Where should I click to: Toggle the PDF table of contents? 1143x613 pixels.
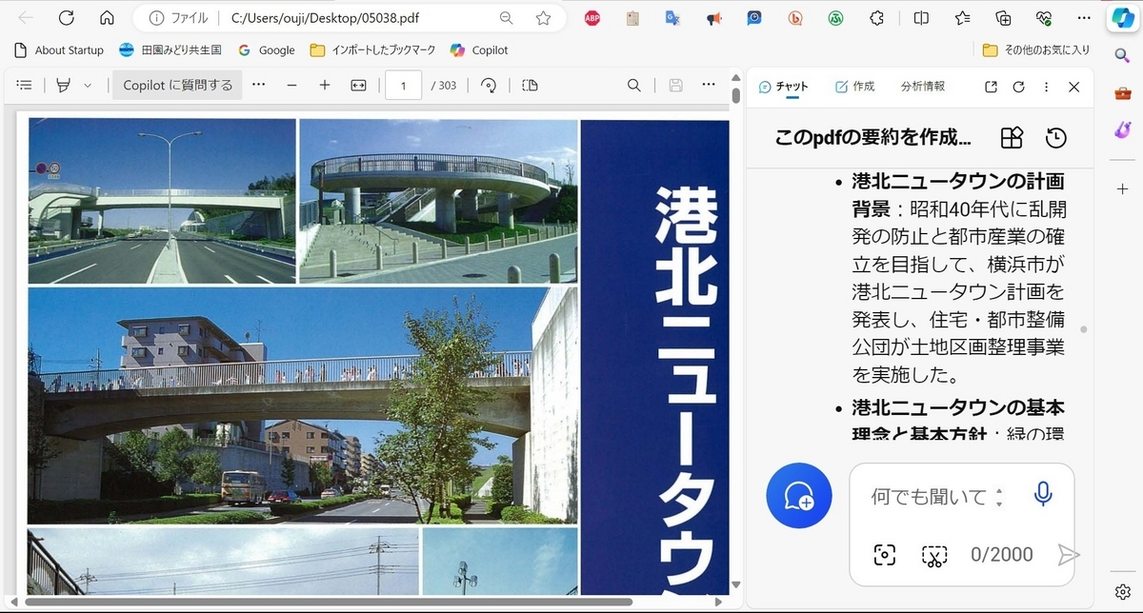click(x=25, y=85)
